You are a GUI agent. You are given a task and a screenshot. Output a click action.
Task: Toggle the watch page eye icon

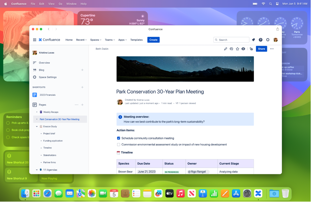243,49
